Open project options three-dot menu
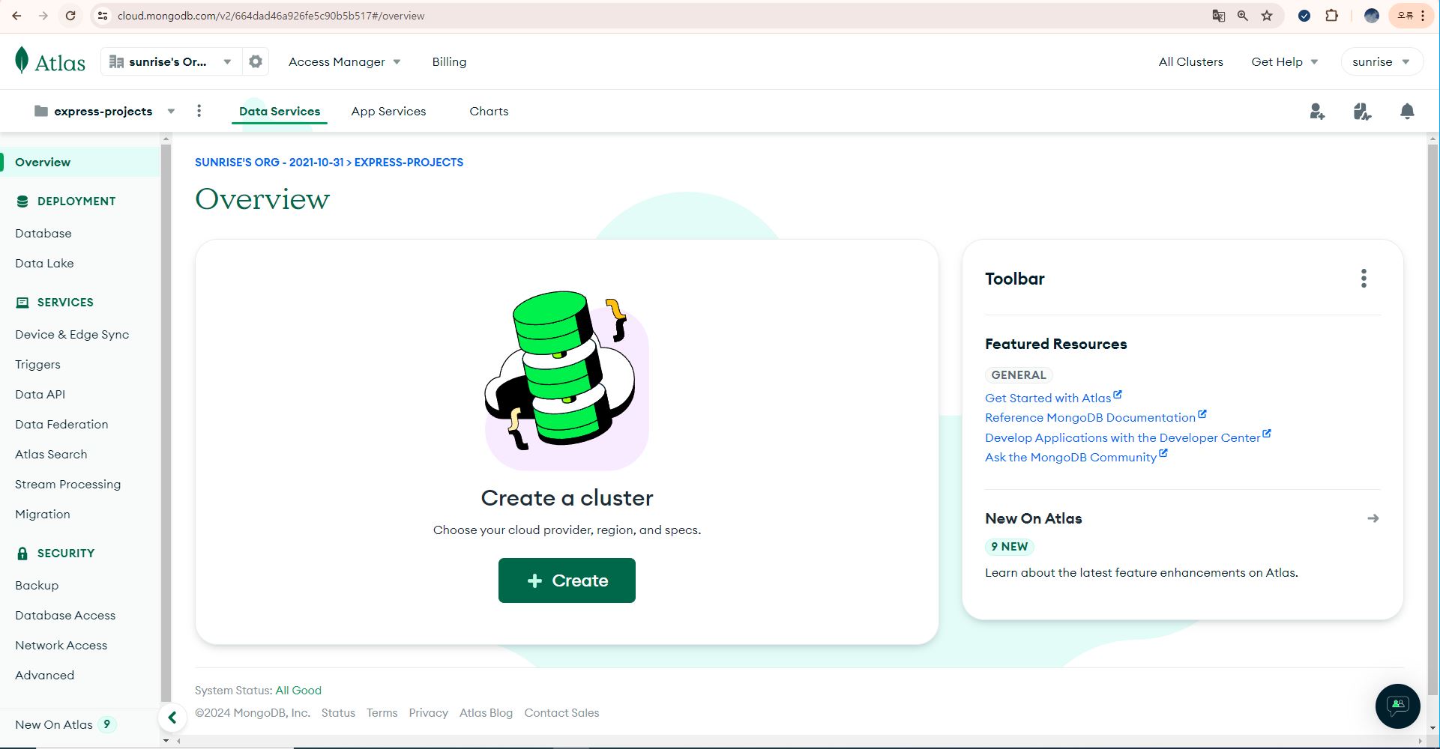The height and width of the screenshot is (749, 1440). pyautogui.click(x=199, y=111)
